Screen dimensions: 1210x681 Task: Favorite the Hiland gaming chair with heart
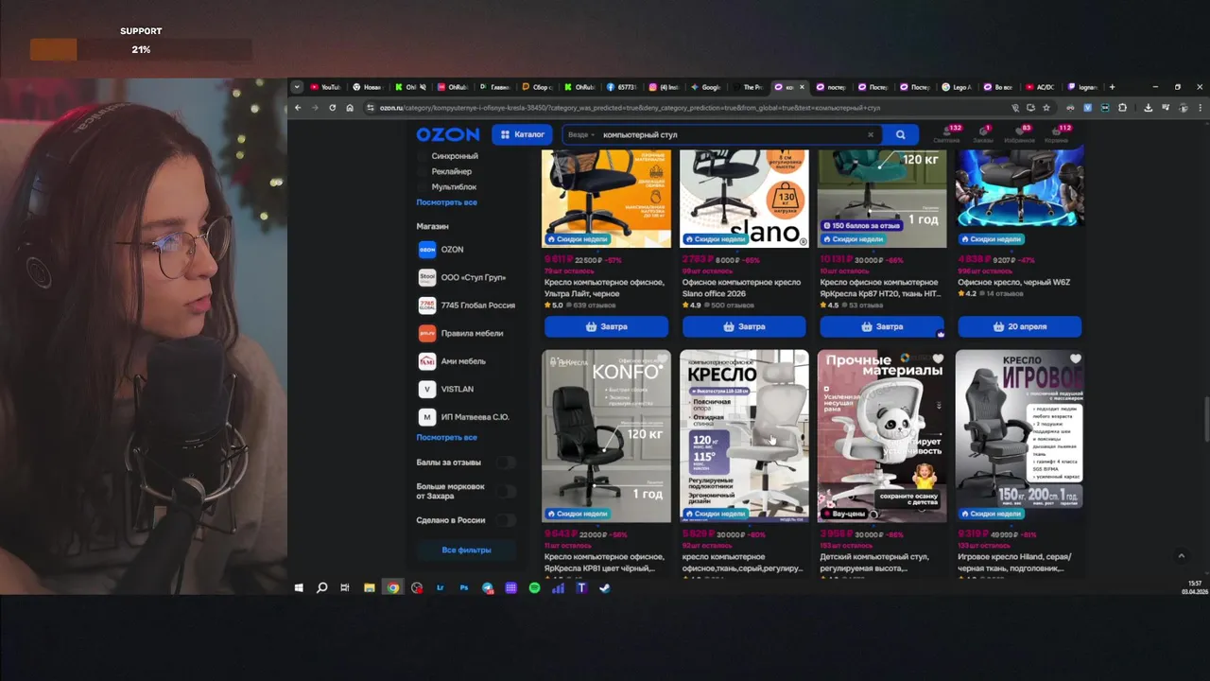1076,359
